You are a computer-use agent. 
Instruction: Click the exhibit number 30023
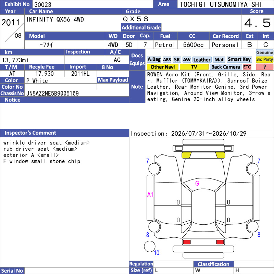[x=42, y=4]
